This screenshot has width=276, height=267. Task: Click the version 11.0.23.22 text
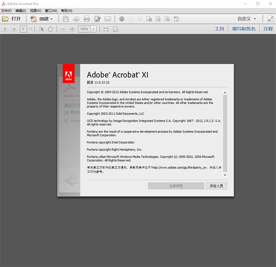98,82
